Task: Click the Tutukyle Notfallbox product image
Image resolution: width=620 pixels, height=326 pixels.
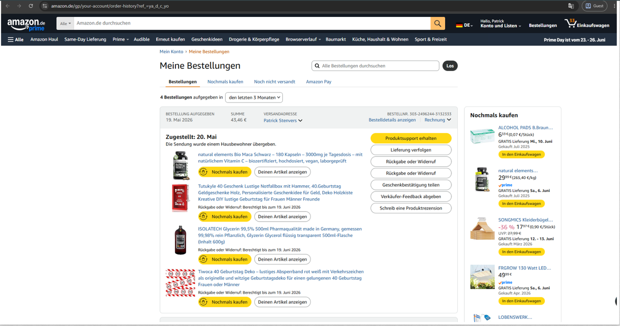Action: click(x=181, y=197)
